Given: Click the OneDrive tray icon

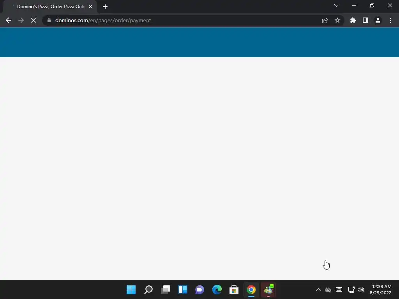Looking at the screenshot, I should point(328,290).
